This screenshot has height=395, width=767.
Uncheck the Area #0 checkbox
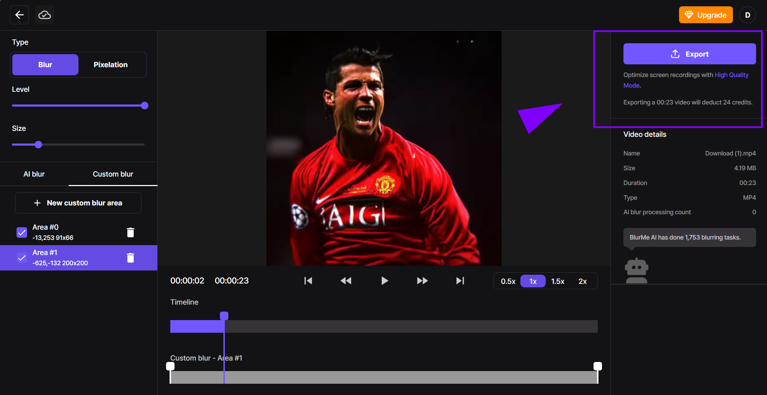tap(21, 232)
